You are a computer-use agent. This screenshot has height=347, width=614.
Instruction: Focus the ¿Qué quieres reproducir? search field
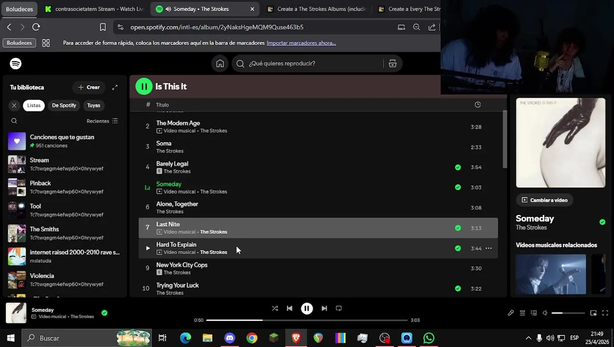[309, 64]
